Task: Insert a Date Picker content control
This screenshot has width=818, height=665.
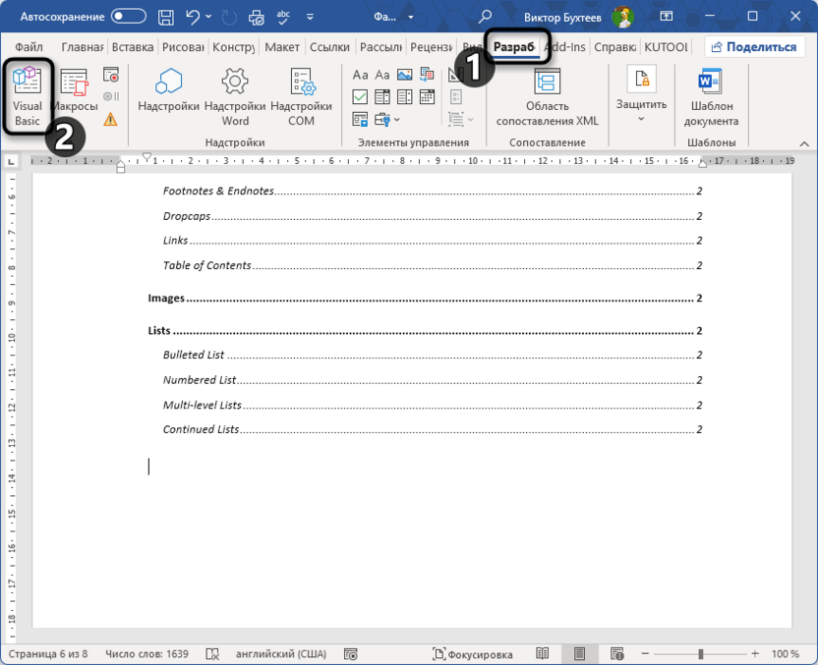Action: pos(427,96)
